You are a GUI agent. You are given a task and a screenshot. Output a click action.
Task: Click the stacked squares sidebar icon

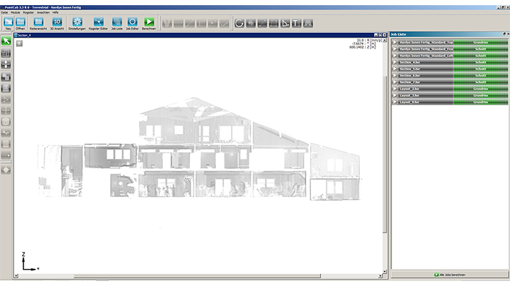coord(6,77)
